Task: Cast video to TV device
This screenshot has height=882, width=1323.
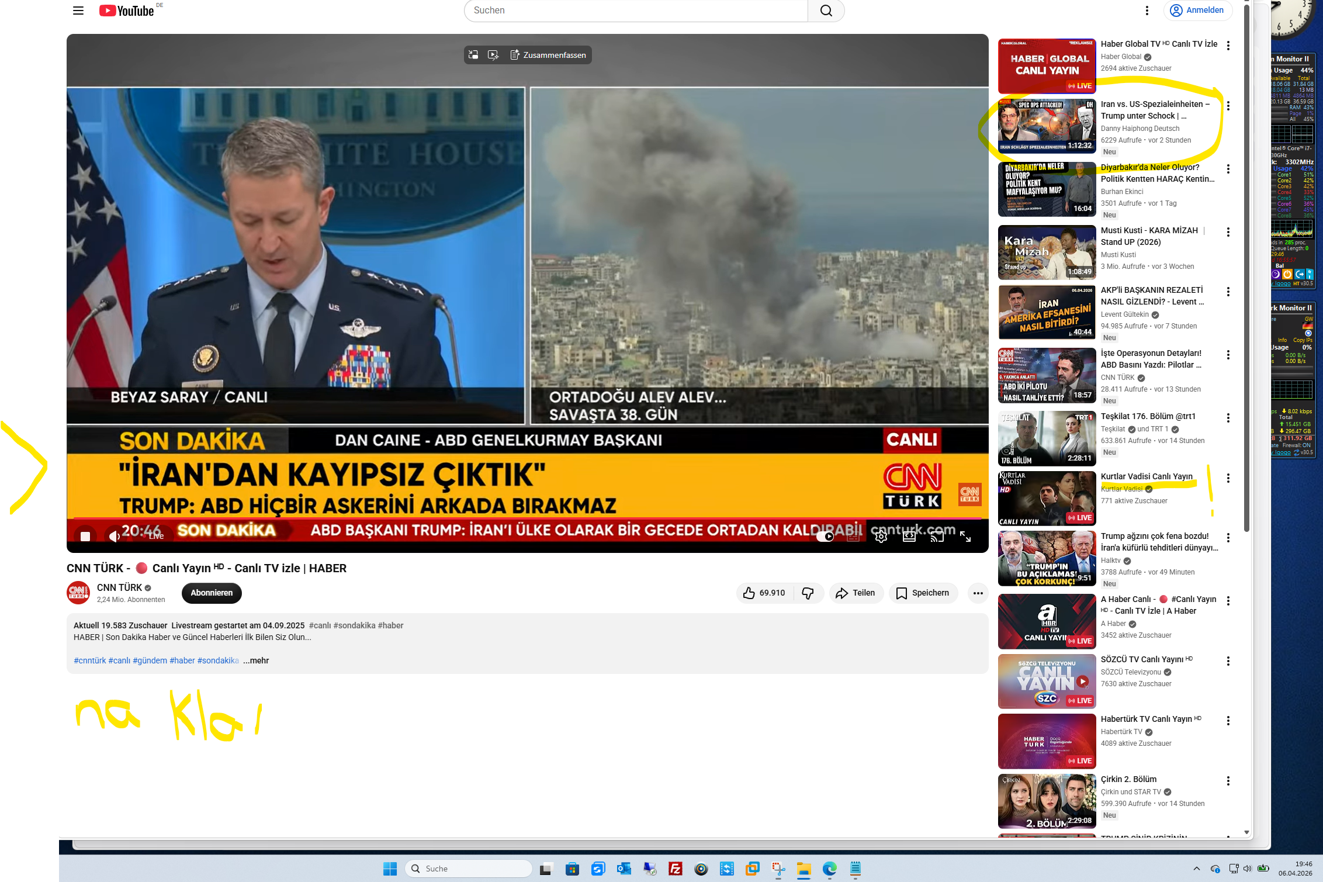Action: [937, 536]
